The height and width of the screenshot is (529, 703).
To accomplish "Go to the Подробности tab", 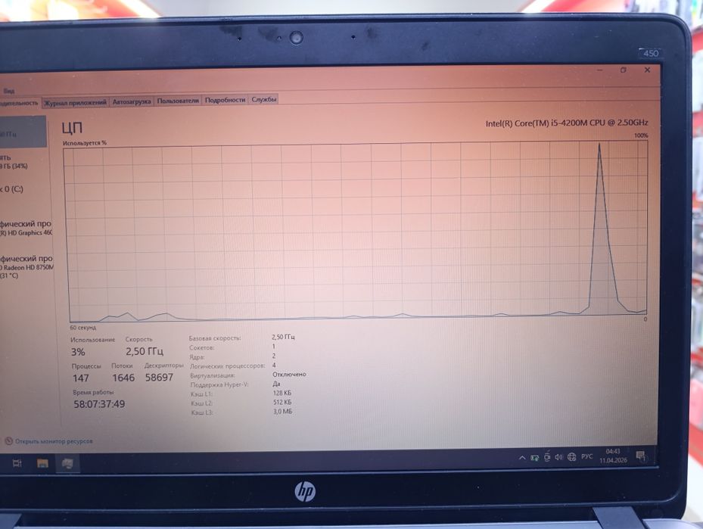I will pyautogui.click(x=225, y=100).
